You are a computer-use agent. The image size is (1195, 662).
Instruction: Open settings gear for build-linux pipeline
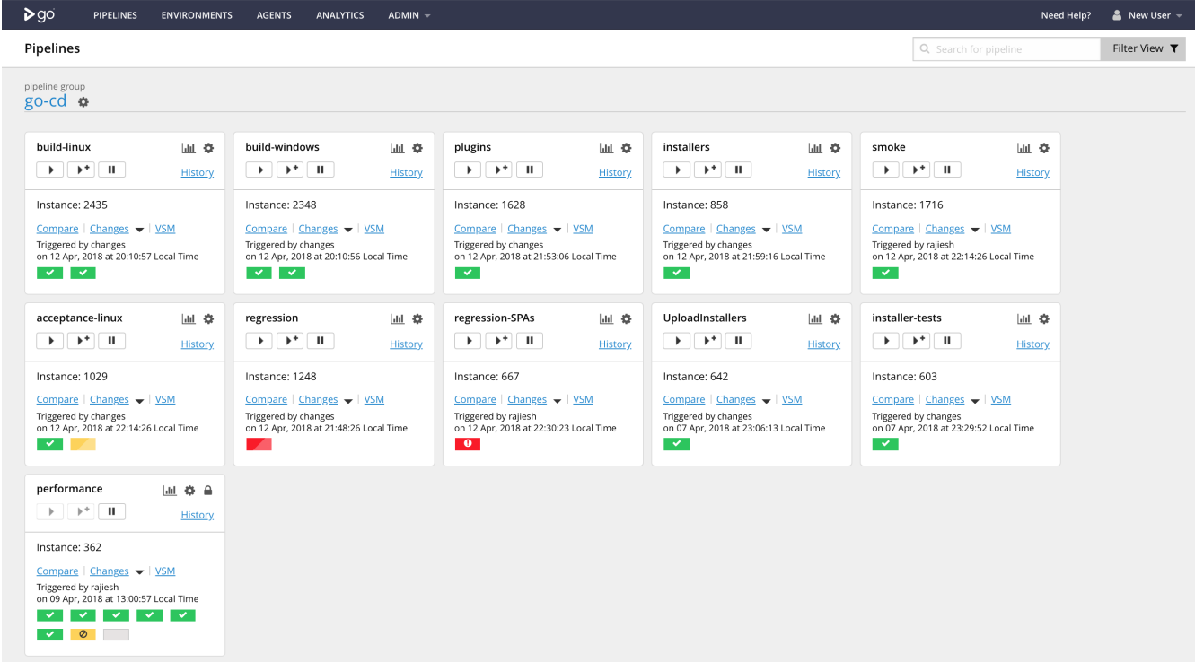pos(208,148)
